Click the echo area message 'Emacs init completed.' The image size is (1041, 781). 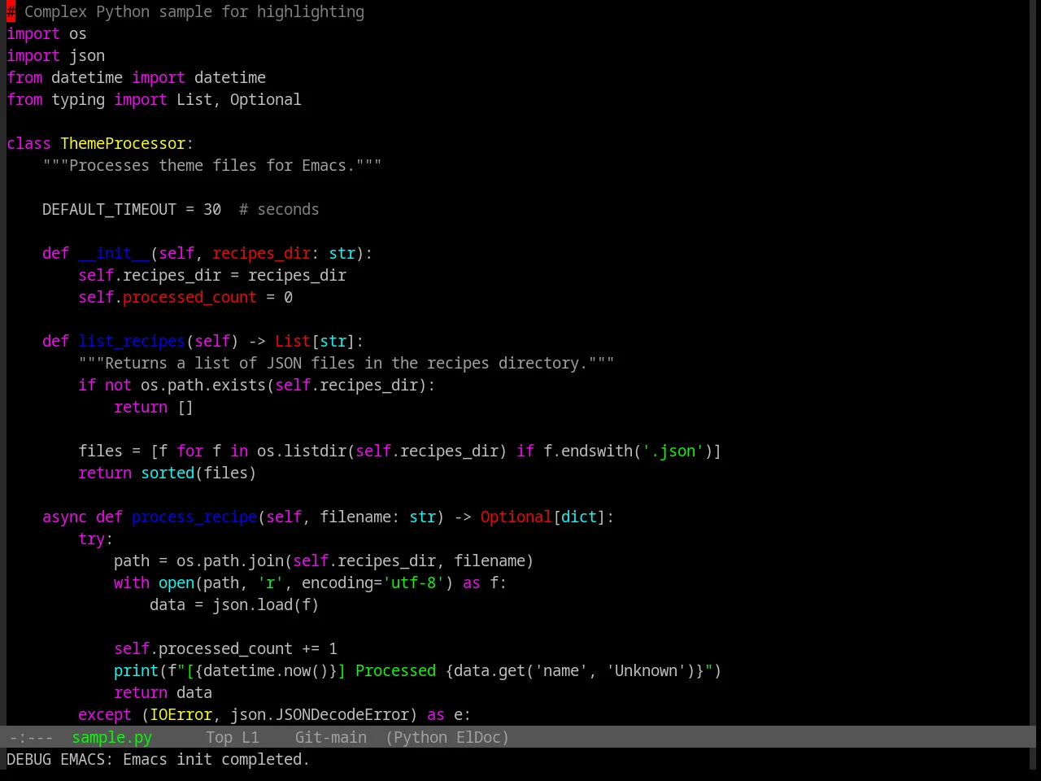(216, 759)
